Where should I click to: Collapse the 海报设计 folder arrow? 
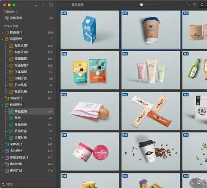pos(2,39)
